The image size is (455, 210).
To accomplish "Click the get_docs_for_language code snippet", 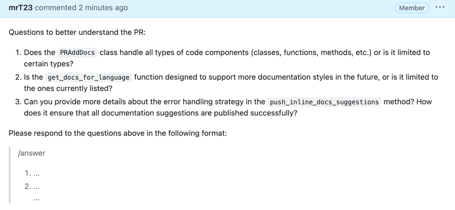I will pyautogui.click(x=88, y=77).
